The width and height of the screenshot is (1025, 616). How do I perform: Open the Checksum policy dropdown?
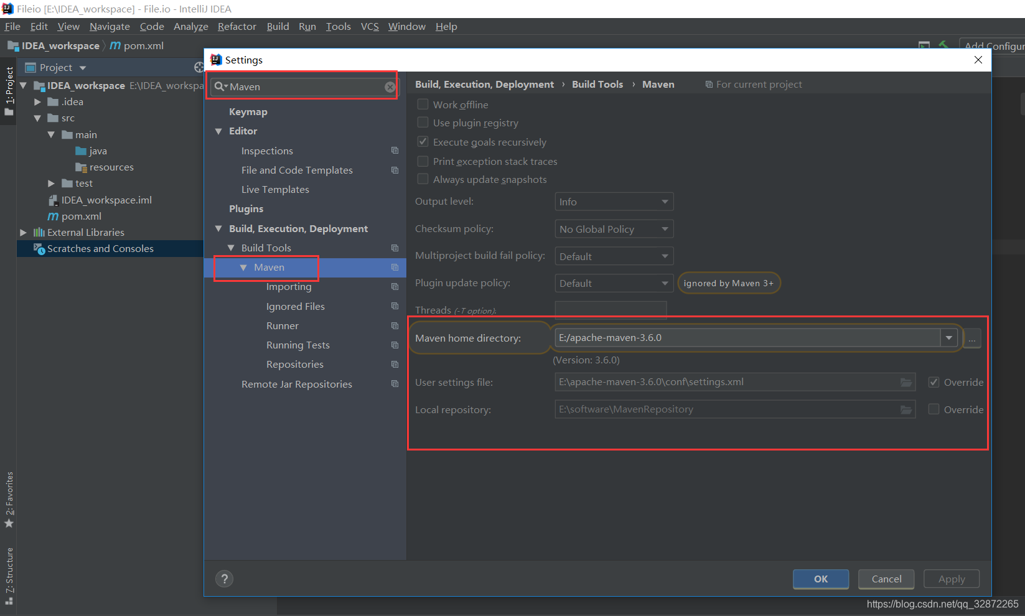click(x=614, y=229)
